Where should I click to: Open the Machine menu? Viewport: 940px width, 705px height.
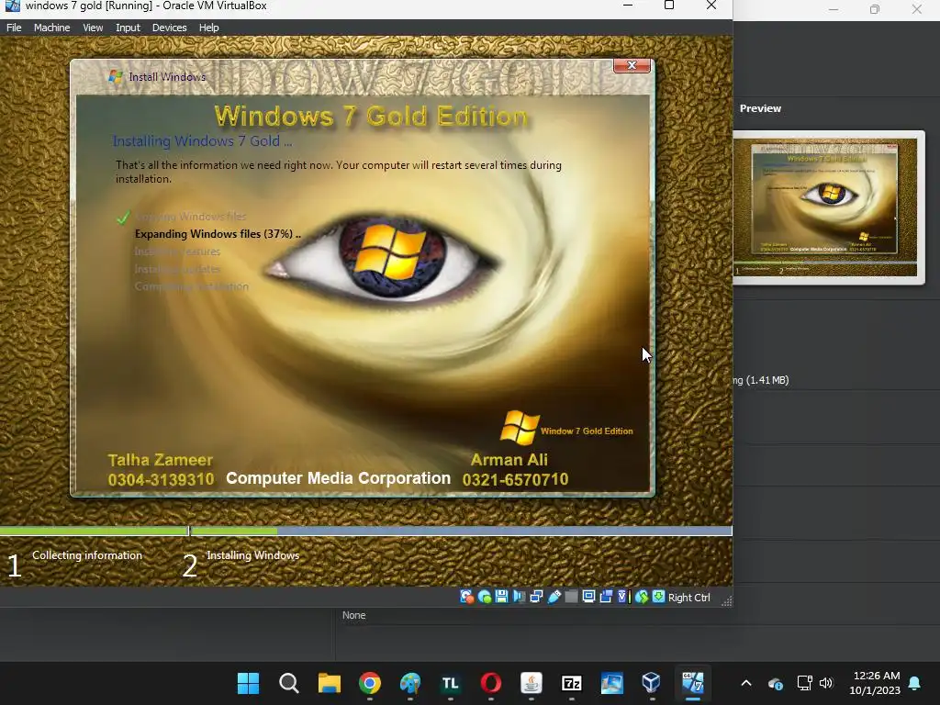point(51,28)
